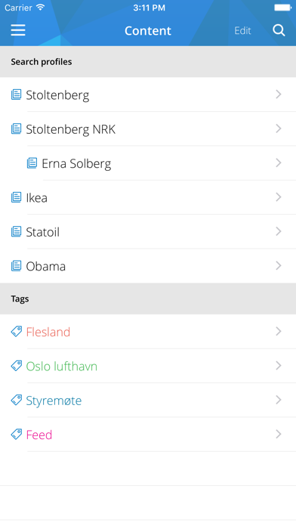Click the Statoil profile document icon
The image size is (296, 526).
pos(16,231)
